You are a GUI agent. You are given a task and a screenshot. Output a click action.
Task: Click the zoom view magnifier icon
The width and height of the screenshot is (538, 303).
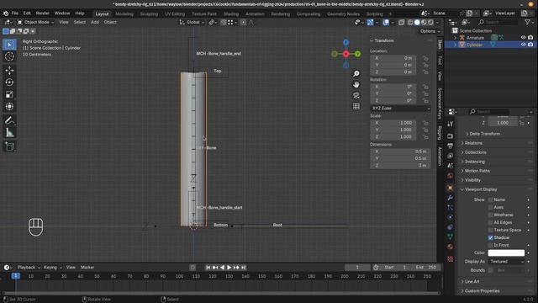point(356,73)
